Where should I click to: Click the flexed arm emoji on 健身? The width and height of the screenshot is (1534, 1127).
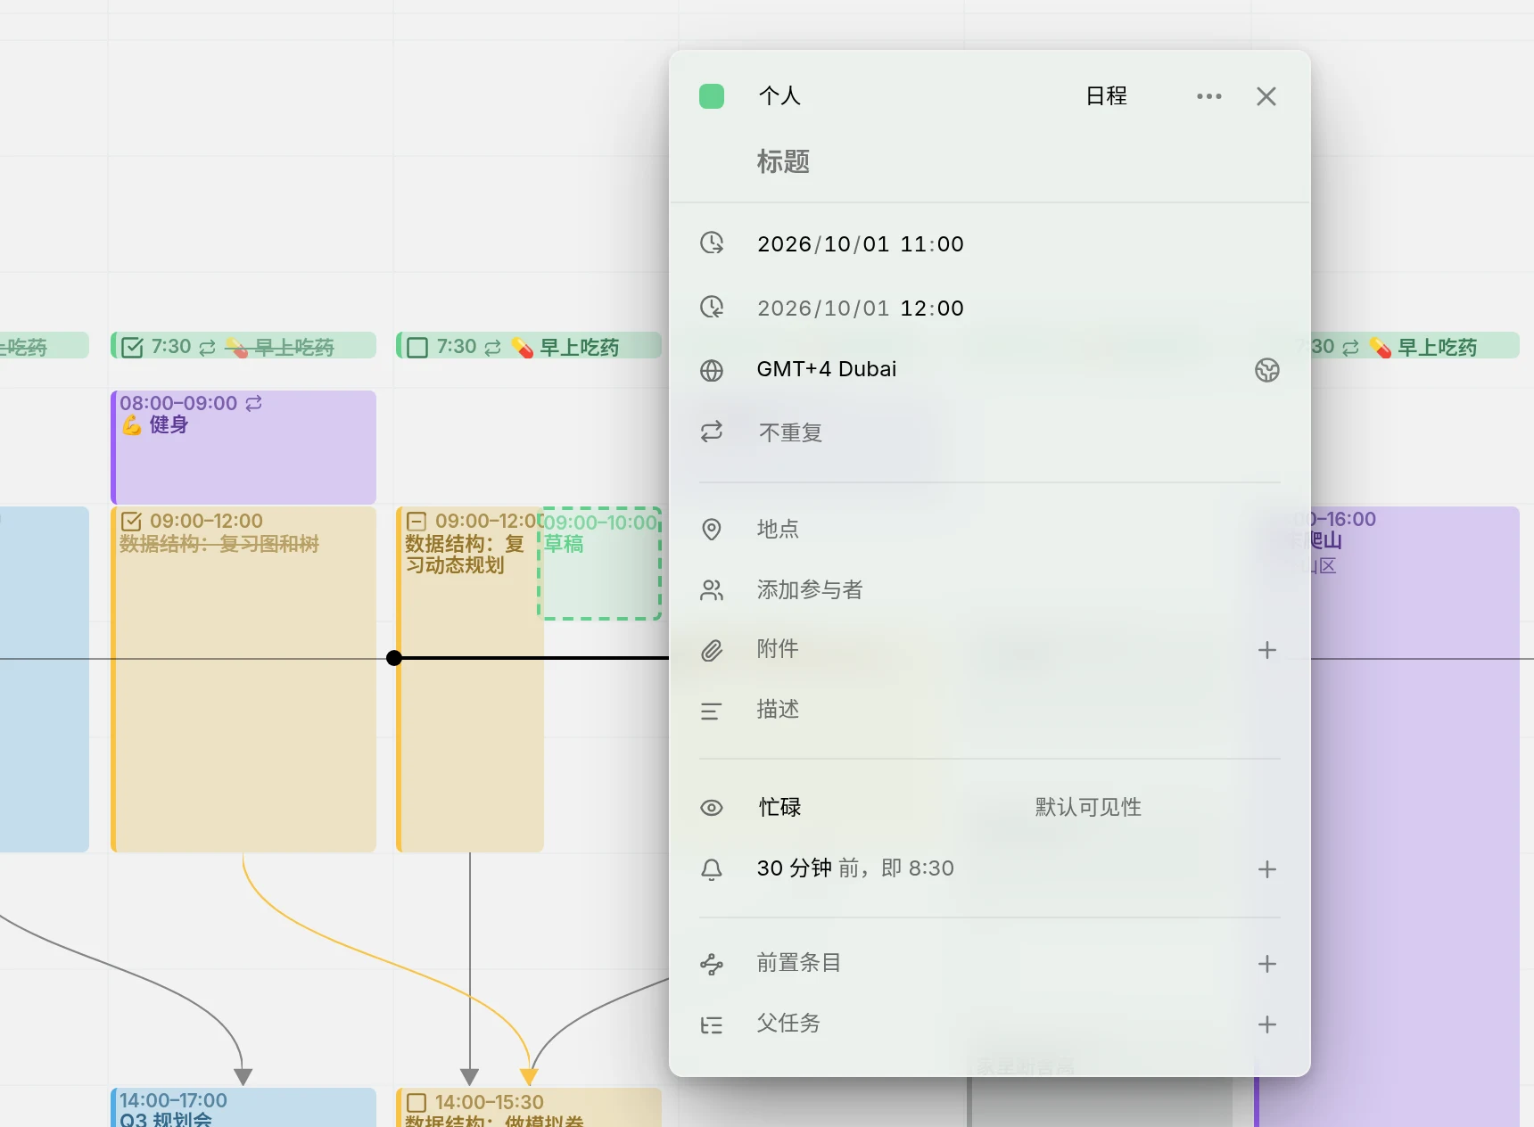[132, 425]
